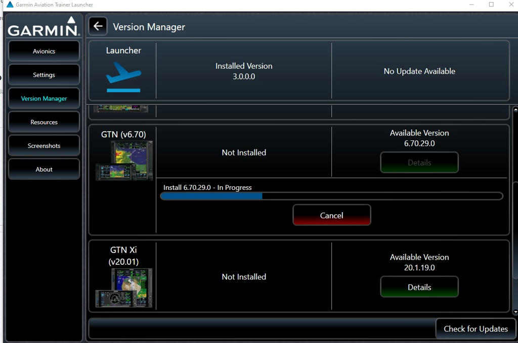
Task: Click "Not Installed" in the GTN Xi row
Action: point(244,277)
